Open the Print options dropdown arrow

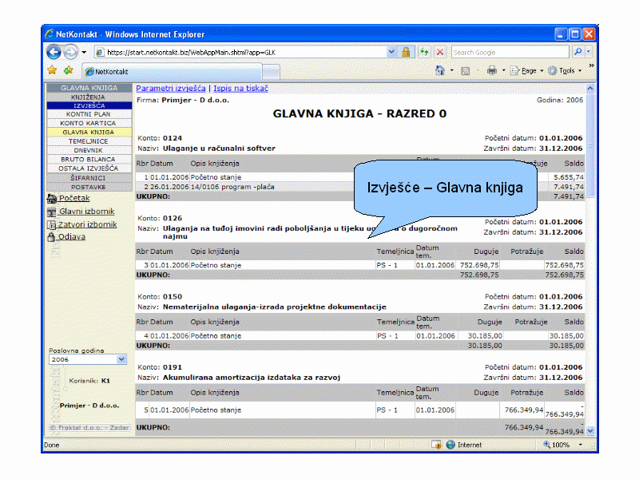coord(503,70)
